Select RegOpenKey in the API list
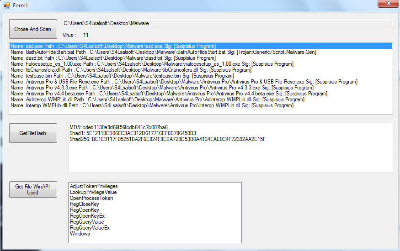 click(155, 210)
